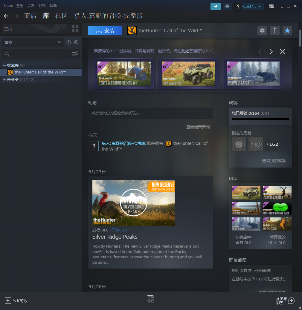Click 查看我的成就 link
The width and height of the screenshot is (302, 310).
274,161
